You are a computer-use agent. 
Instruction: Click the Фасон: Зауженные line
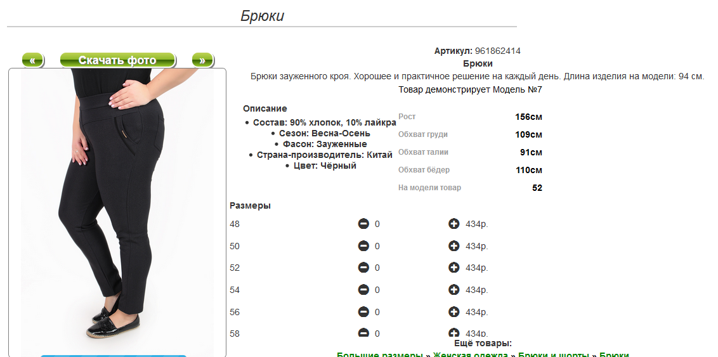click(324, 144)
